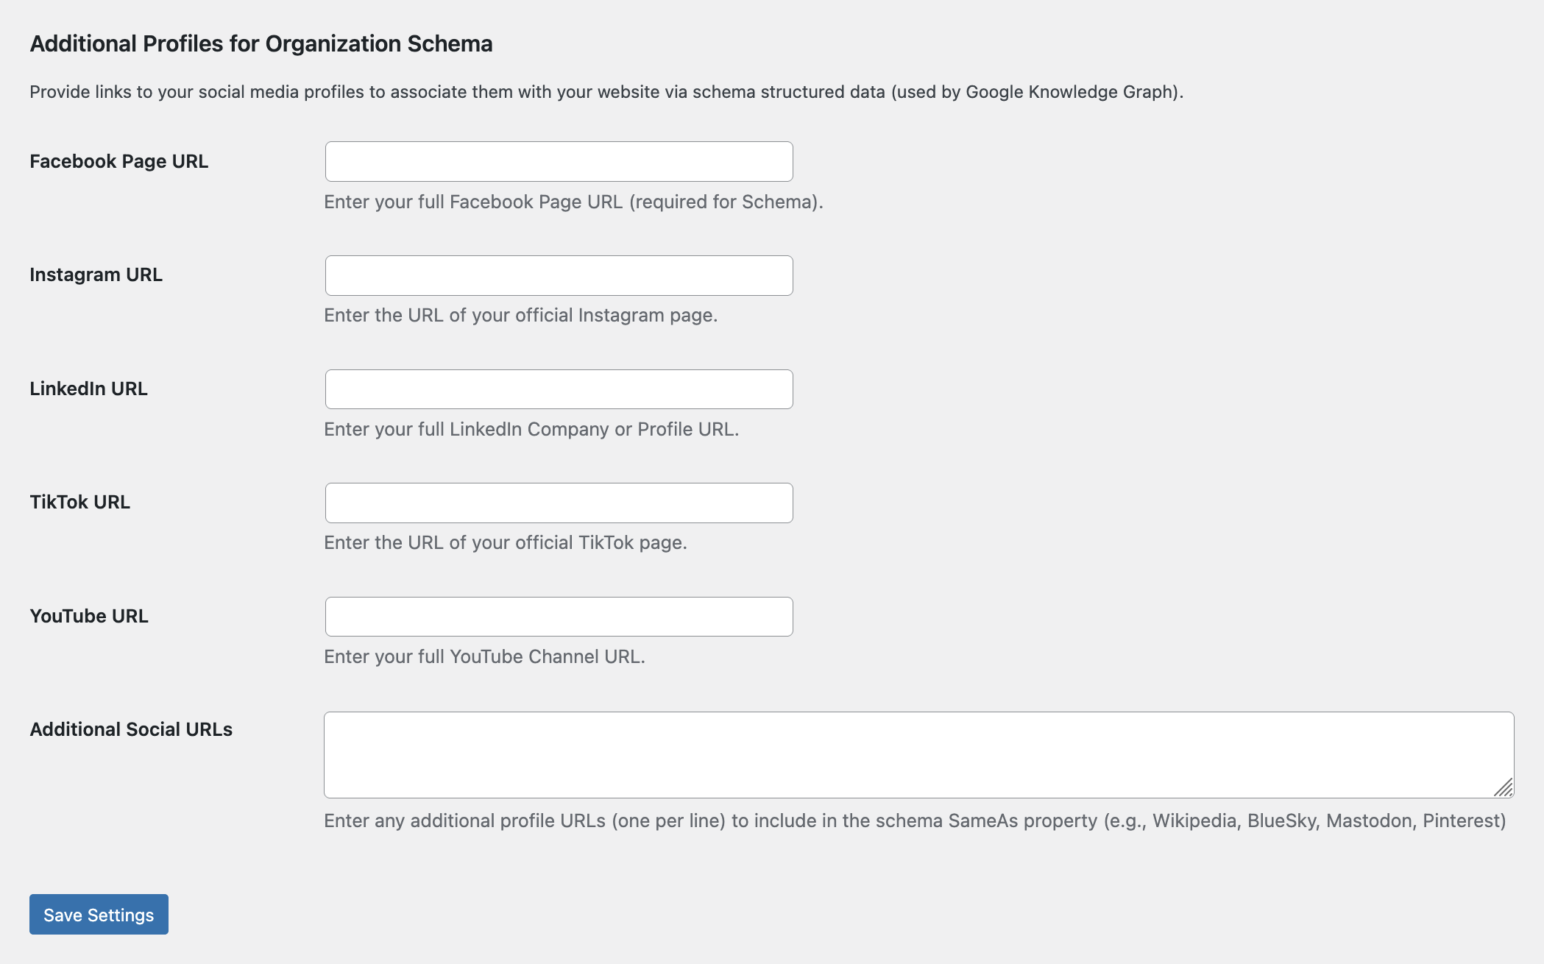This screenshot has height=964, width=1544.
Task: Select the Facebook Page URL label
Action: coord(118,160)
